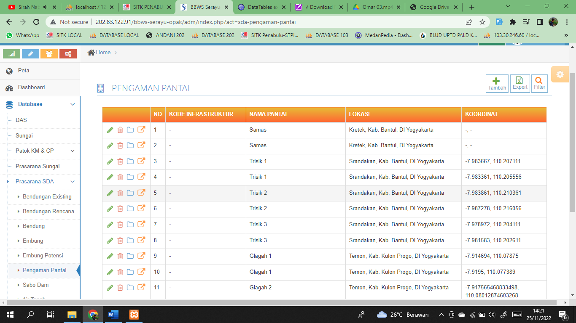
Task: Click the trash delete icon for row 3
Action: 120,161
